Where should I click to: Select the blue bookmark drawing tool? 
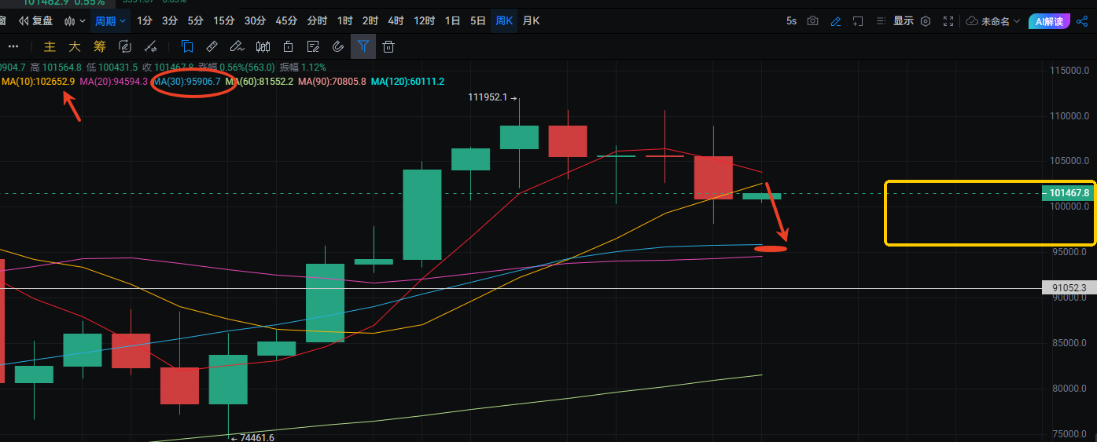point(187,46)
